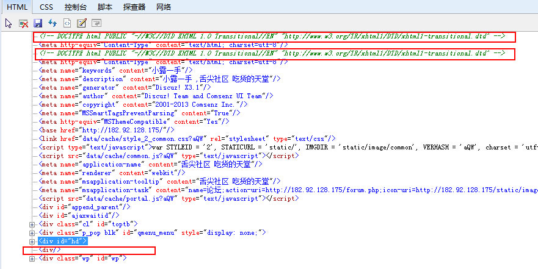Select the div class="wp" id="wp" row

82,259
